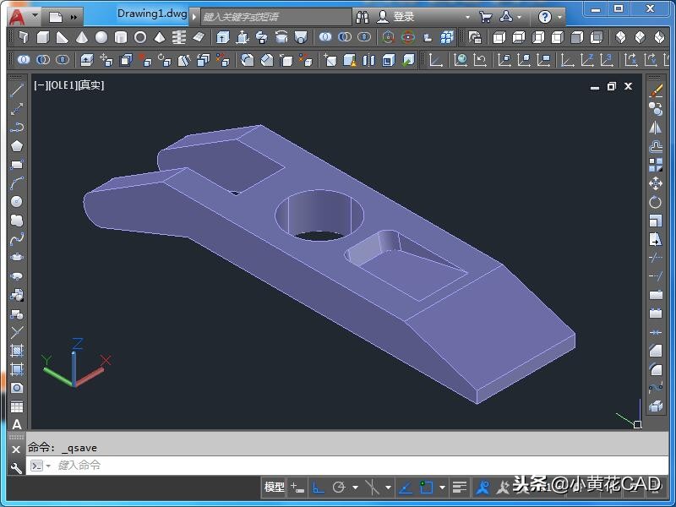This screenshot has width=676, height=507.
Task: Open the [真实] visual style menu
Action: point(90,85)
